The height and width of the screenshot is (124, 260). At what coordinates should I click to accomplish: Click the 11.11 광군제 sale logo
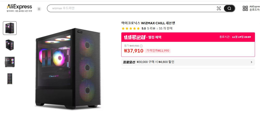click(x=135, y=37)
